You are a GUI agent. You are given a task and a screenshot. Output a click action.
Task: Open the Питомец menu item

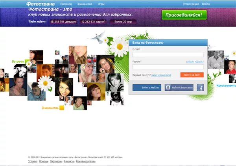pos(66,4)
